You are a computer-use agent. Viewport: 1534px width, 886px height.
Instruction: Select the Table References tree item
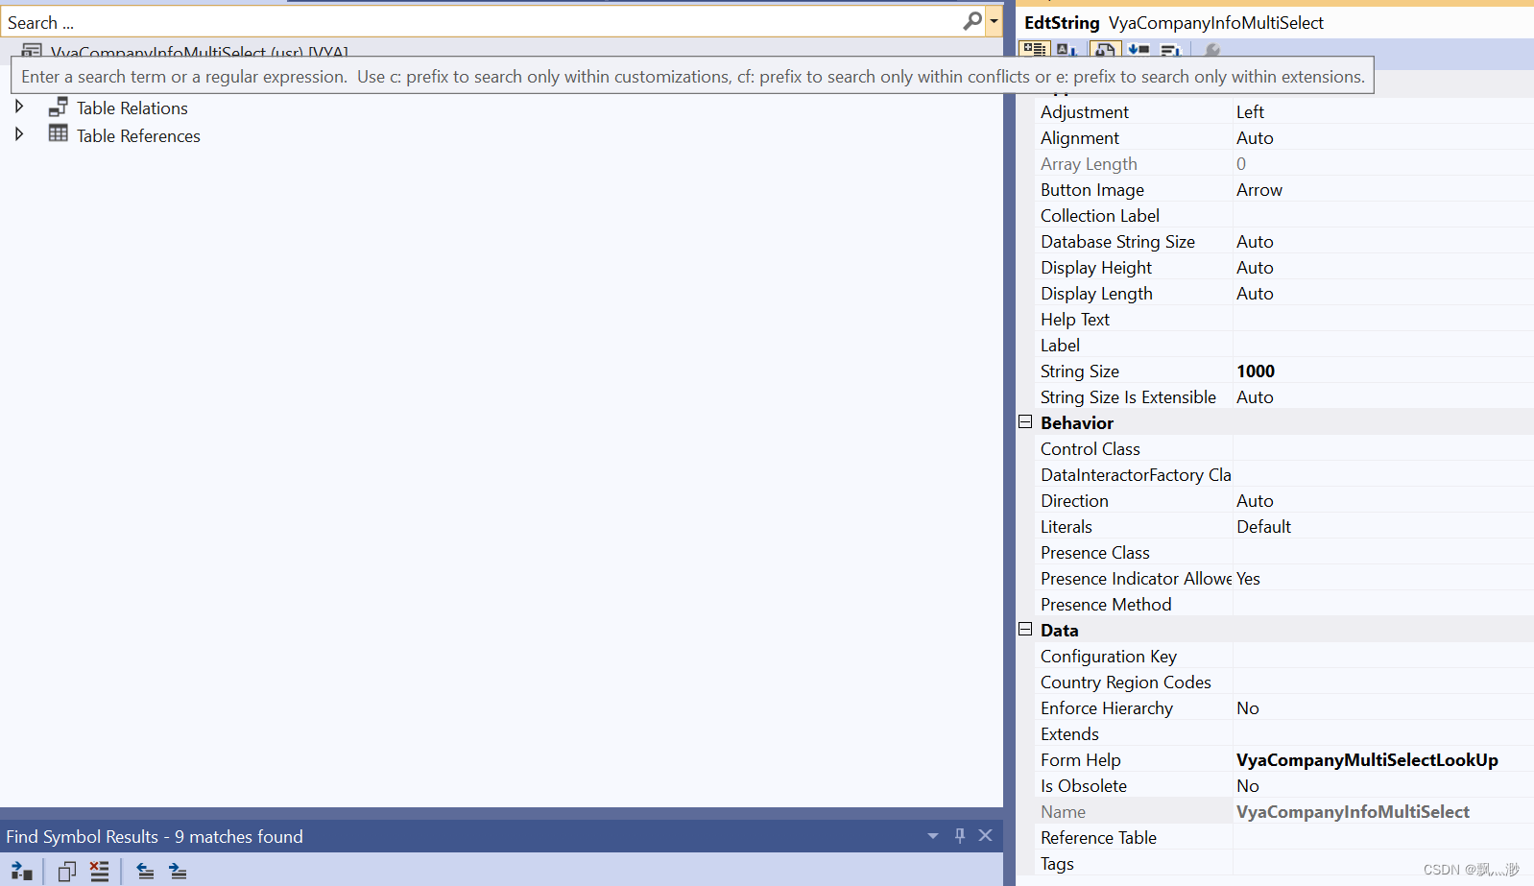[x=138, y=136]
